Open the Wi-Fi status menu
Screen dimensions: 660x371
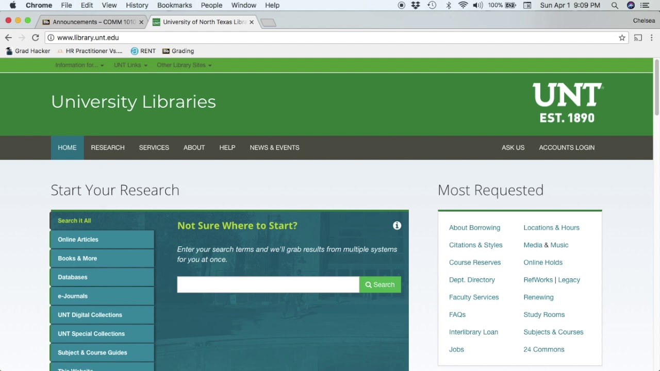pyautogui.click(x=463, y=5)
